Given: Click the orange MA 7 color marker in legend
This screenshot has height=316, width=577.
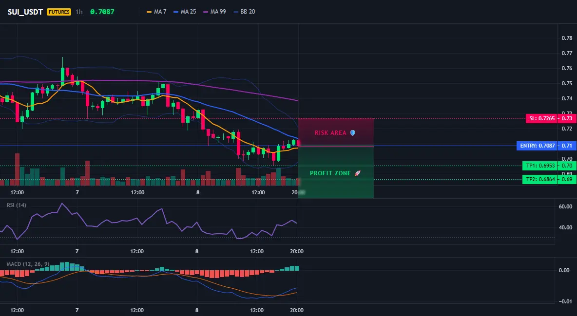Looking at the screenshot, I should point(149,12).
